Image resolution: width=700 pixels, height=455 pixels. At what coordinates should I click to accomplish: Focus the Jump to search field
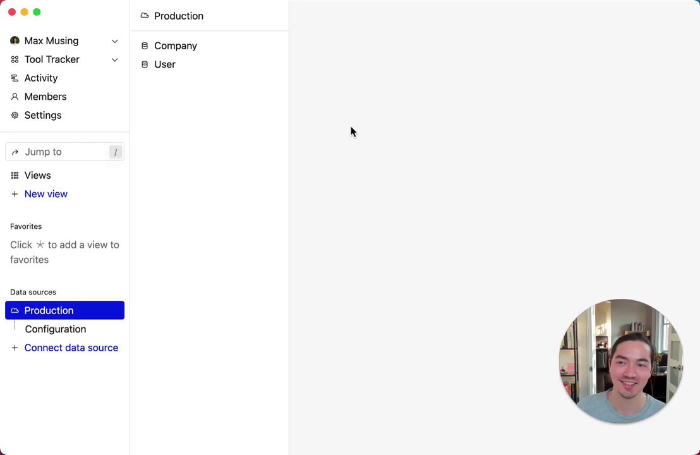pos(64,152)
